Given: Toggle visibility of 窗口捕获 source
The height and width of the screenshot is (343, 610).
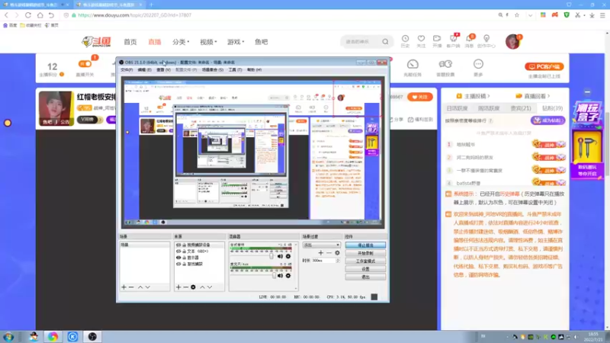Looking at the screenshot, I should tap(178, 264).
